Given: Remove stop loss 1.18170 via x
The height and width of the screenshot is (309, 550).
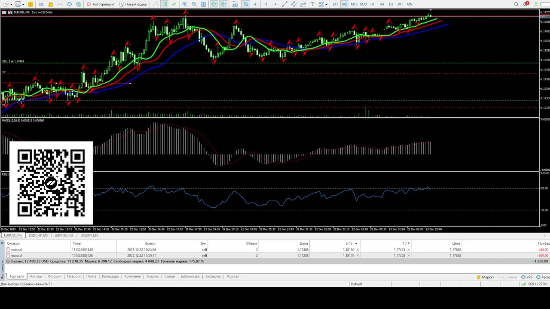Looking at the screenshot, I should 357,255.
